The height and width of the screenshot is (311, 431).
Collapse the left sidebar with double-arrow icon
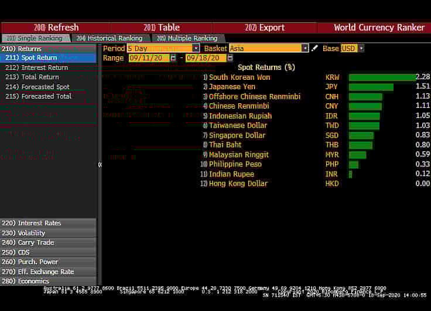pos(100,165)
